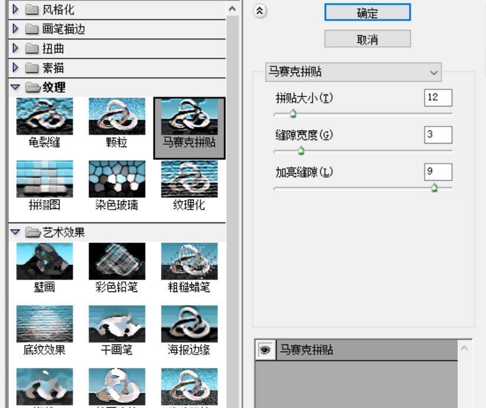486x408 pixels.
Task: Click the 拼贴大小 slider handle
Action: [x=293, y=114]
